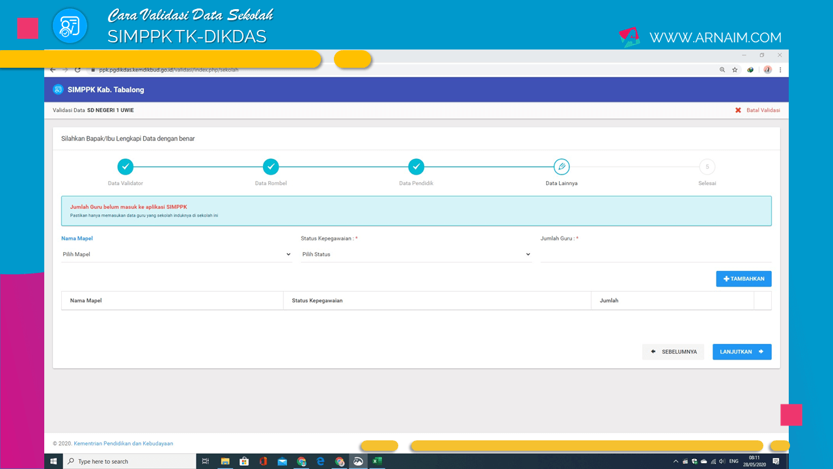
Task: Click the taskbar search box
Action: point(130,461)
